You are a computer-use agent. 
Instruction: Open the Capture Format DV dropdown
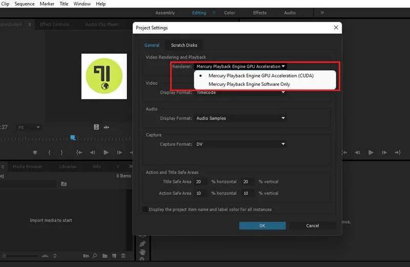[x=240, y=144]
